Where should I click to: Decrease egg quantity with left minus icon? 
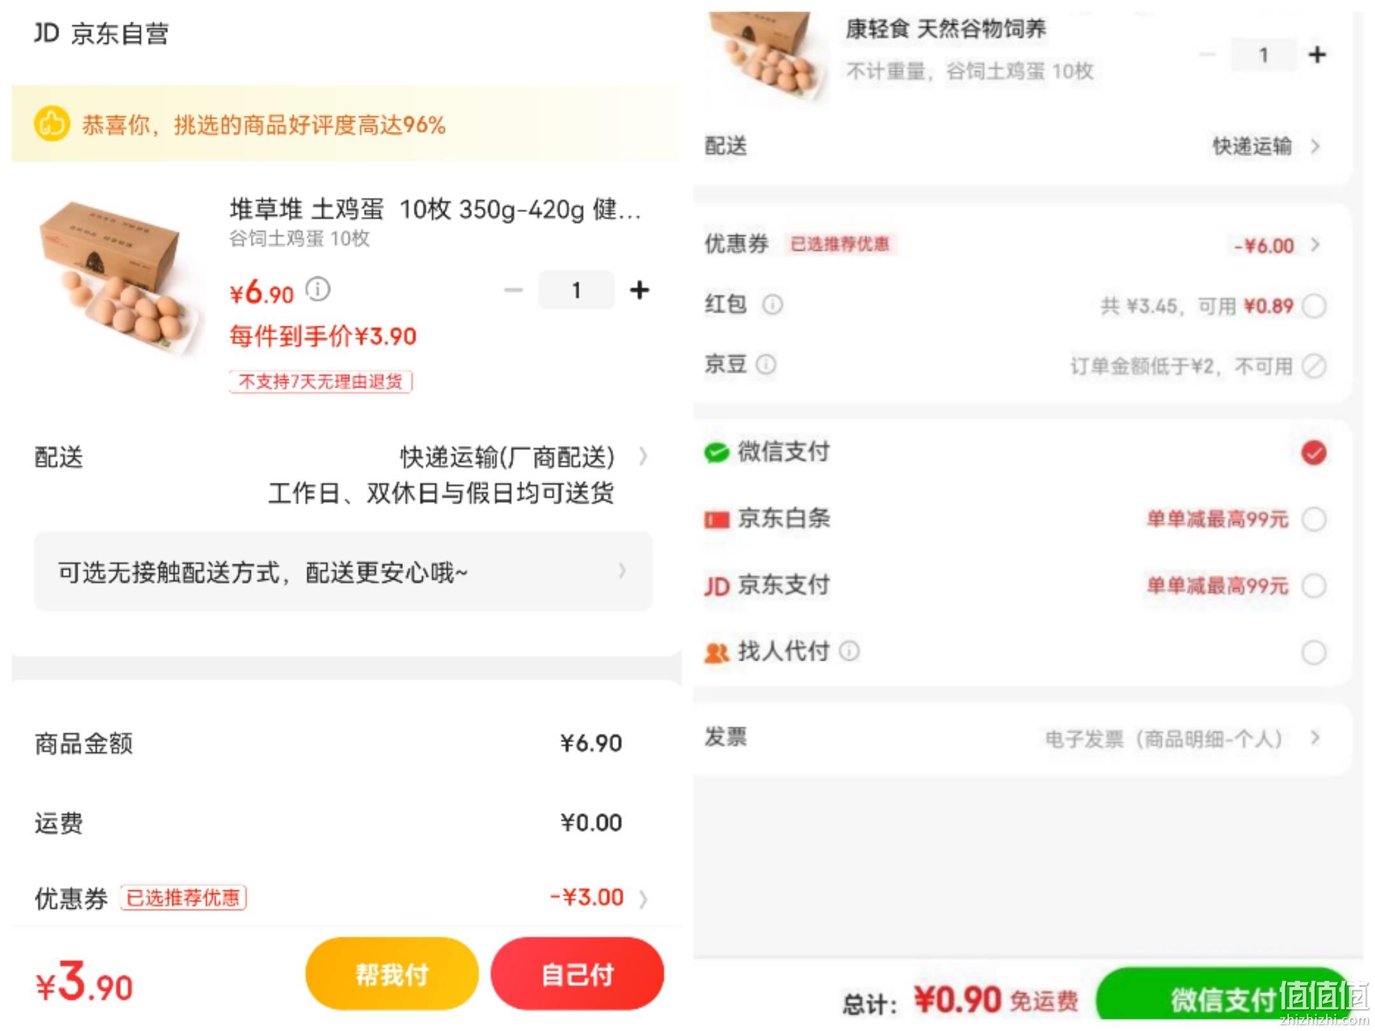coord(513,290)
